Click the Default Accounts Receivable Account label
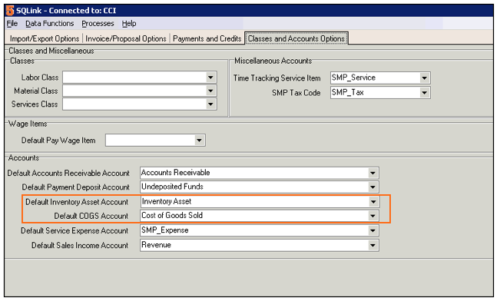 pyautogui.click(x=68, y=173)
